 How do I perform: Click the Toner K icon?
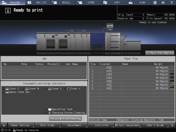point(69,89)
